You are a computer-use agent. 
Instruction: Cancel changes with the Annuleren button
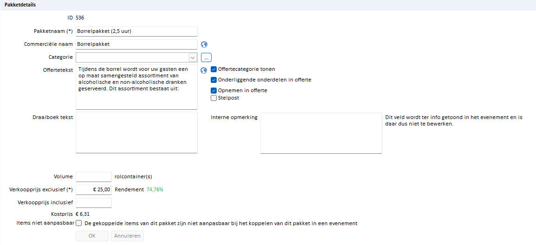pyautogui.click(x=127, y=236)
